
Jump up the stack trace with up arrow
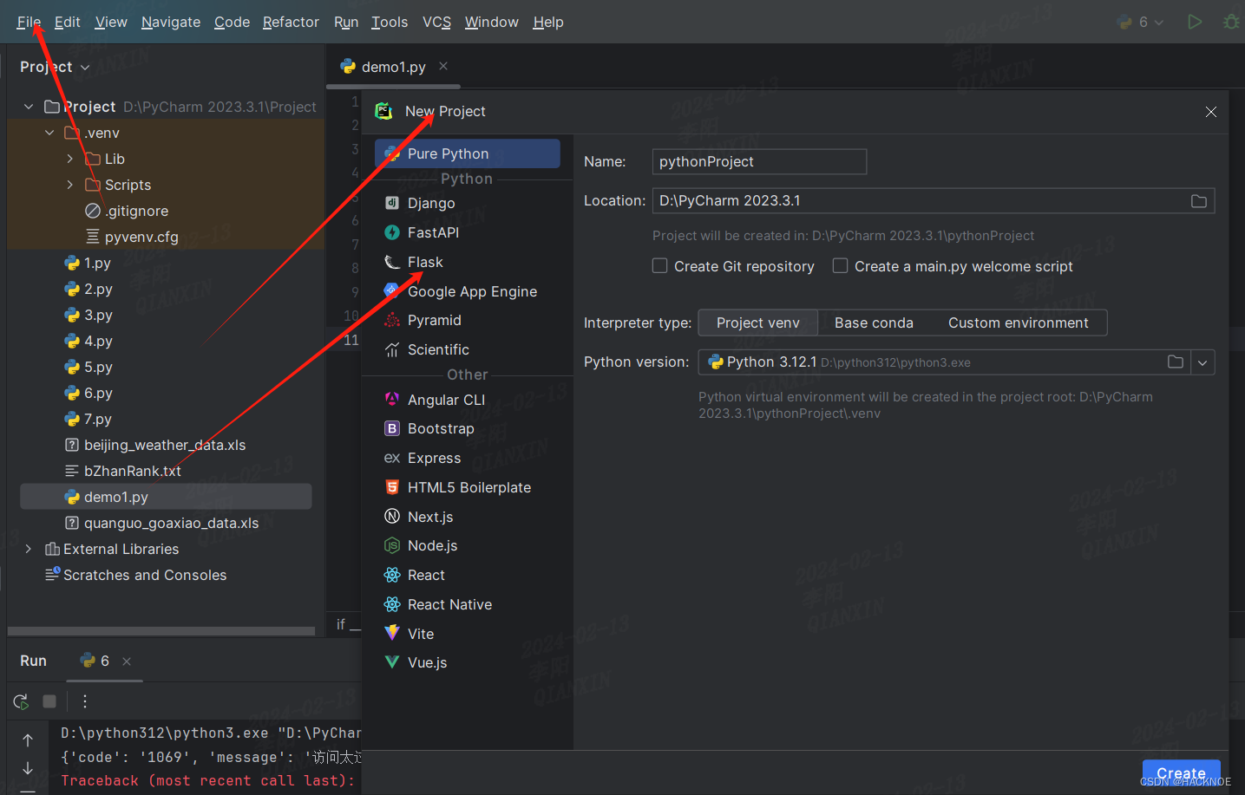(28, 740)
